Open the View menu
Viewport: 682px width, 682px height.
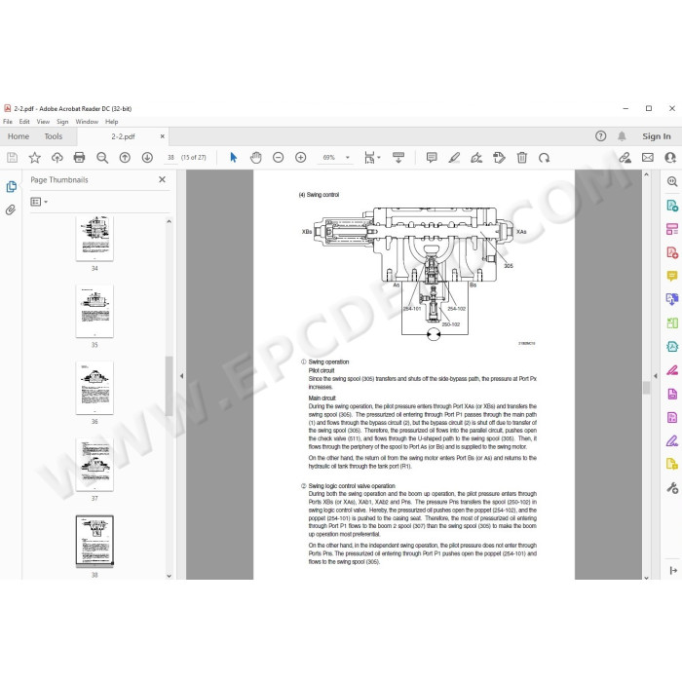click(43, 122)
